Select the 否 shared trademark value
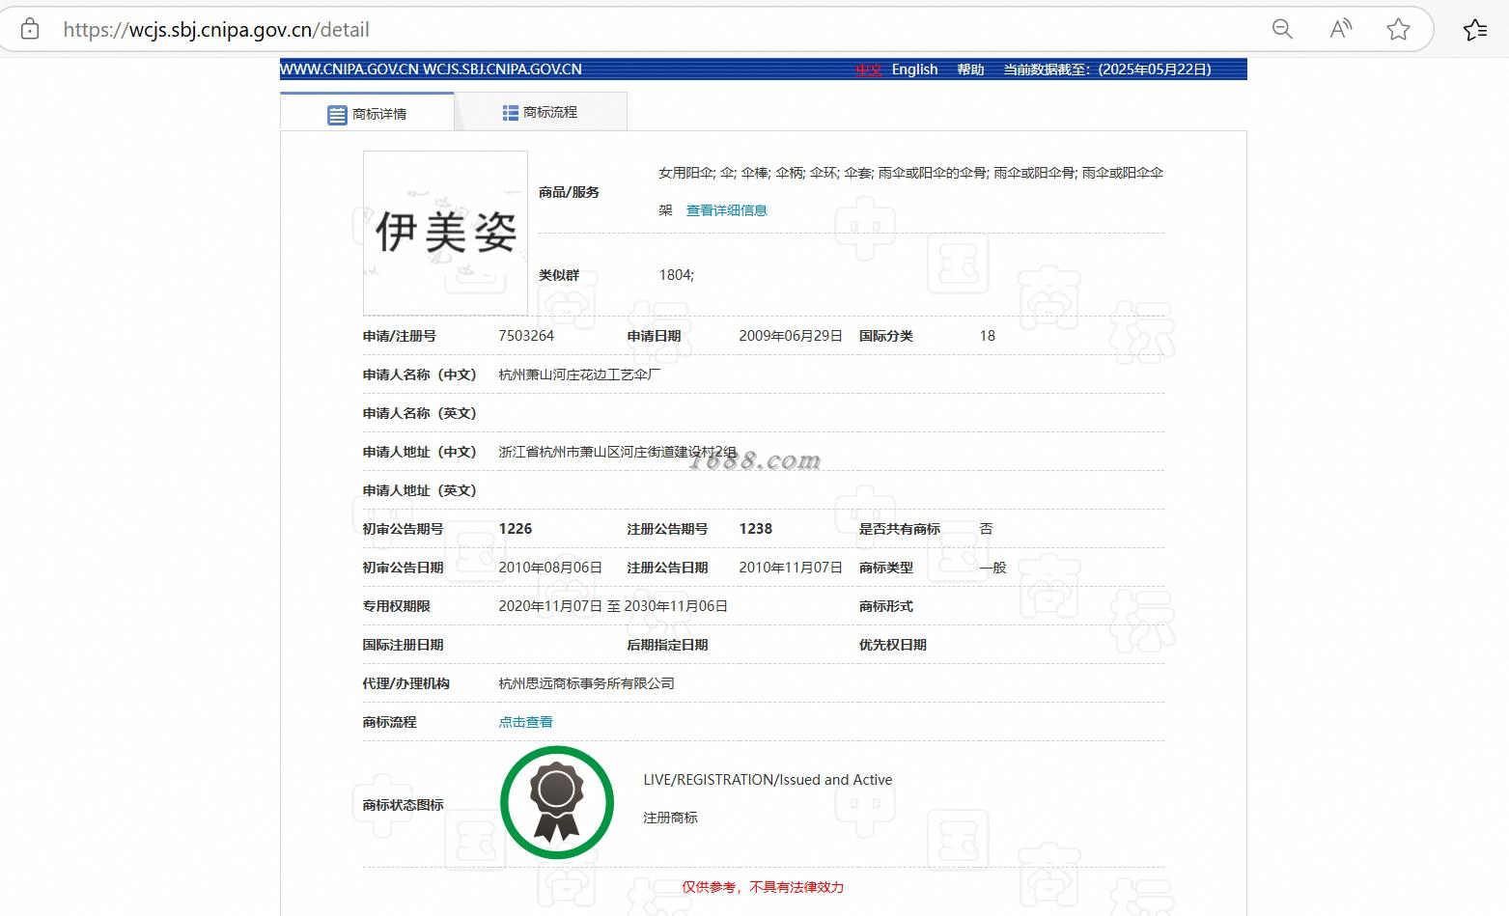 (x=986, y=529)
